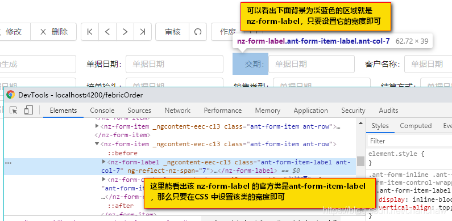Switch to the Sources tab
The width and height of the screenshot is (452, 221).
coord(139,110)
